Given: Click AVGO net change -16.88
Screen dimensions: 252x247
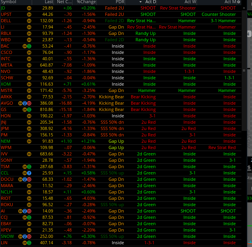Looking at the screenshot, I should click(x=65, y=103).
